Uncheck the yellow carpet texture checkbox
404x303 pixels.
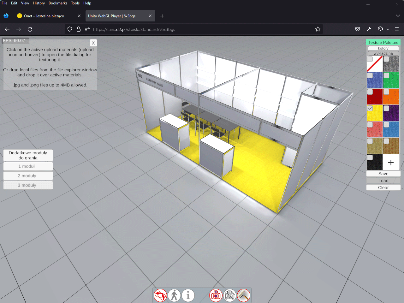[x=370, y=108]
